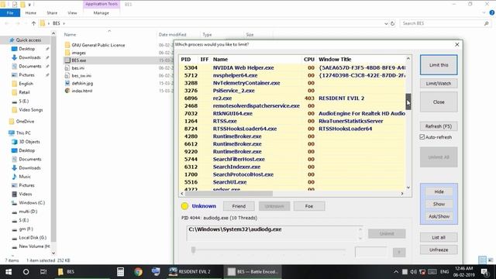This screenshot has height=279, width=496.
Task: Select RtkNGUI64.exe process
Action: (x=293, y=113)
